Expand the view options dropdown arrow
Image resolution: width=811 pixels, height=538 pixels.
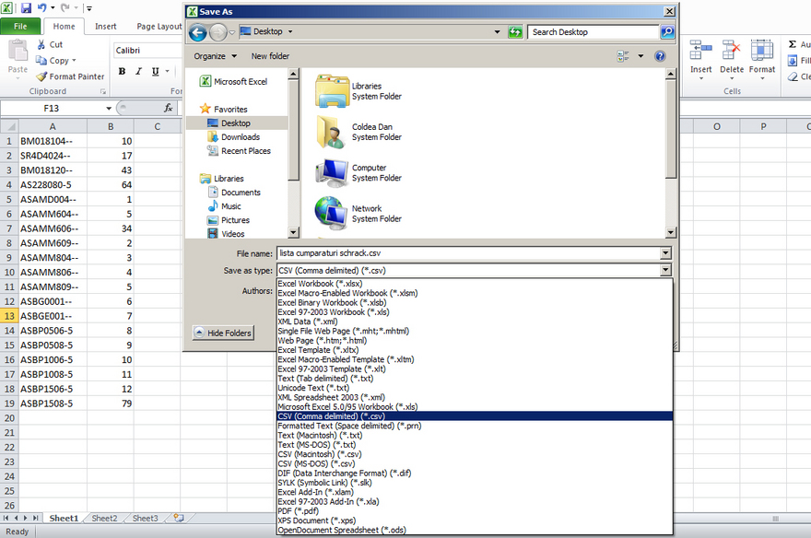coord(641,56)
